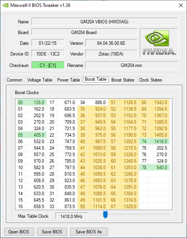Select boost clock cell 797.5

pos(67,168)
